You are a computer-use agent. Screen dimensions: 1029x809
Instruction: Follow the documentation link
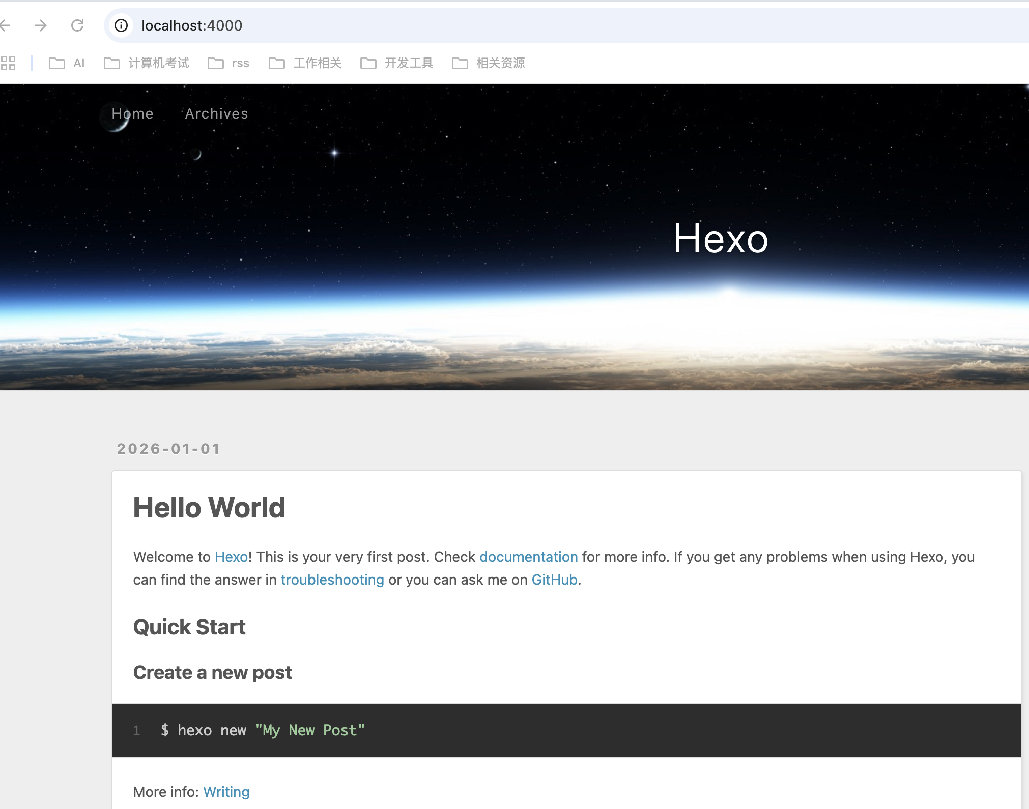[x=528, y=557]
